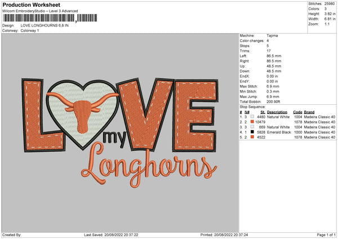Click the Production Worksheet title
338x239 pixels.
31,5
